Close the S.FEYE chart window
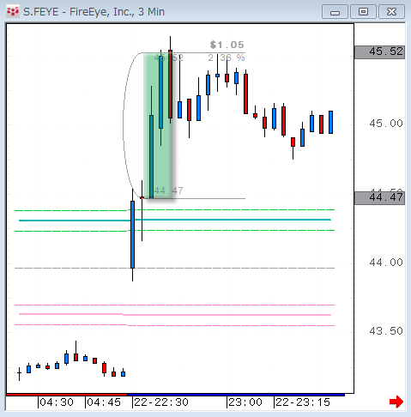Viewport: 411px width, 417px height. pos(391,12)
